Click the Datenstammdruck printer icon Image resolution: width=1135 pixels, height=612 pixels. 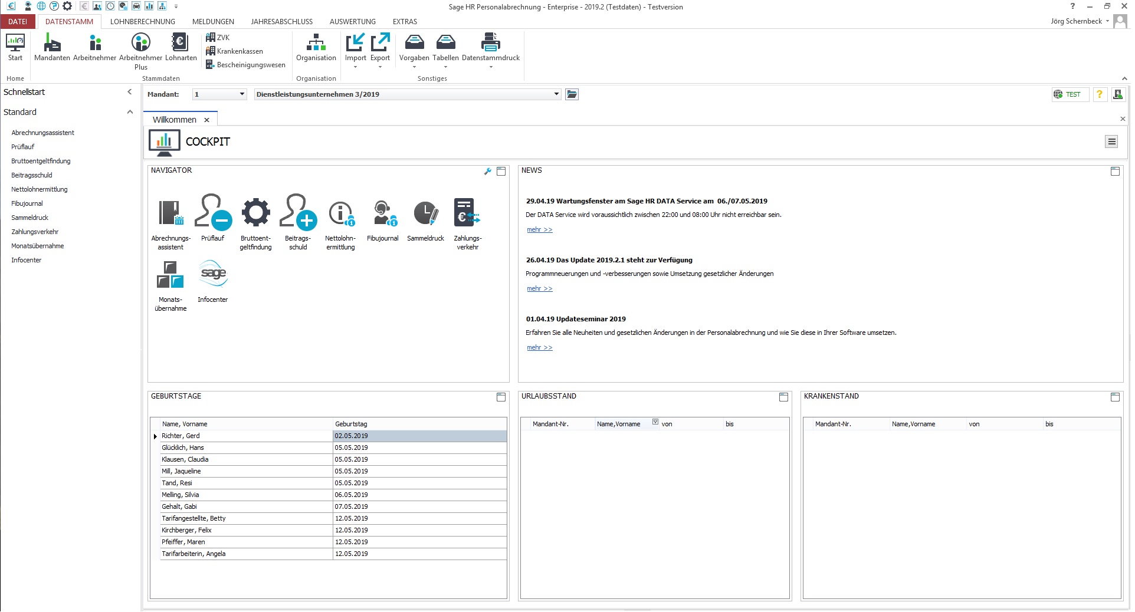pos(491,47)
